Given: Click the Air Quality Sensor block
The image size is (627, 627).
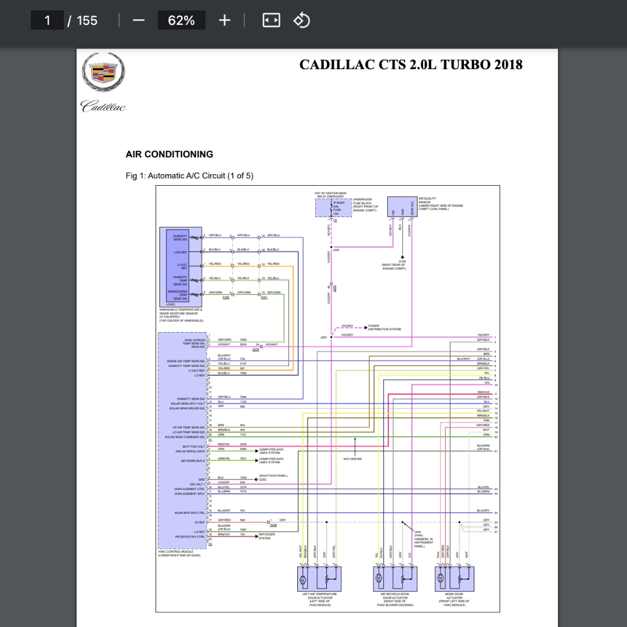Looking at the screenshot, I should [x=402, y=207].
